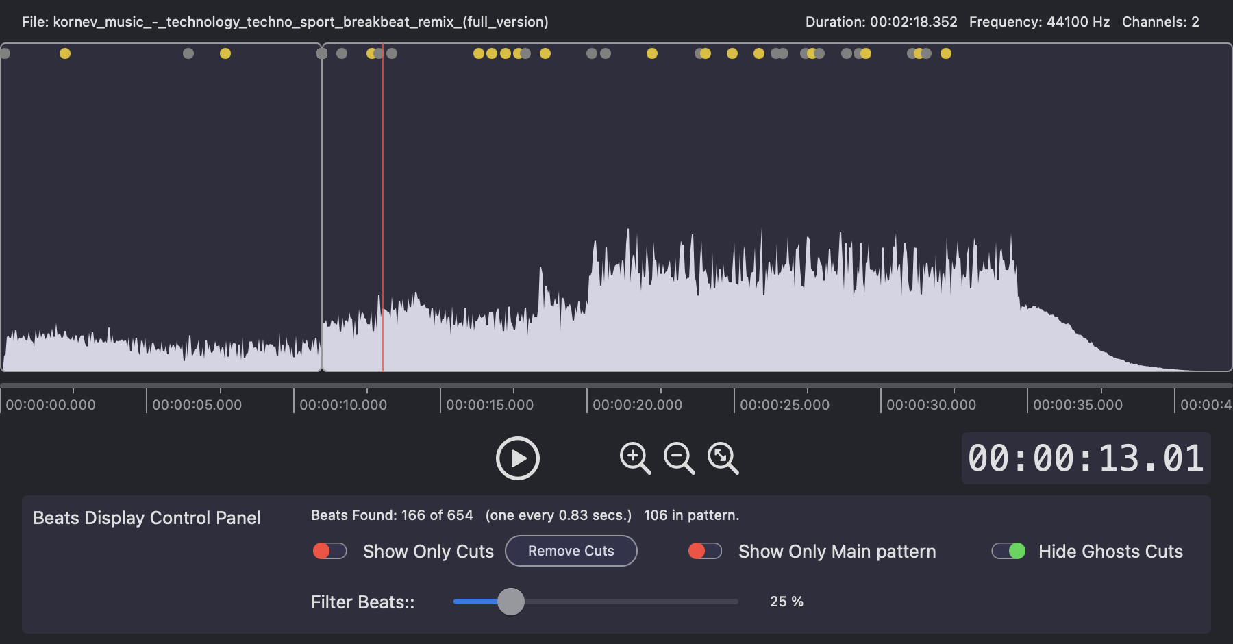Click the 00:00:05.000 ruler label

[197, 405]
